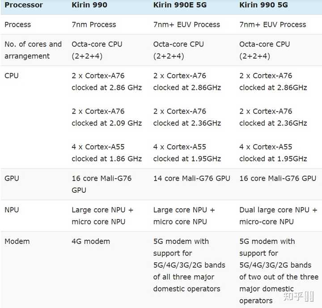Click the 'two out of the three' modem text

click(279, 277)
